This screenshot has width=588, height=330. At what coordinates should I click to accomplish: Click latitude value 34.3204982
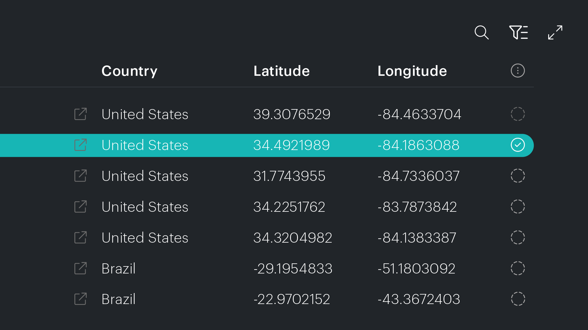pos(292,238)
